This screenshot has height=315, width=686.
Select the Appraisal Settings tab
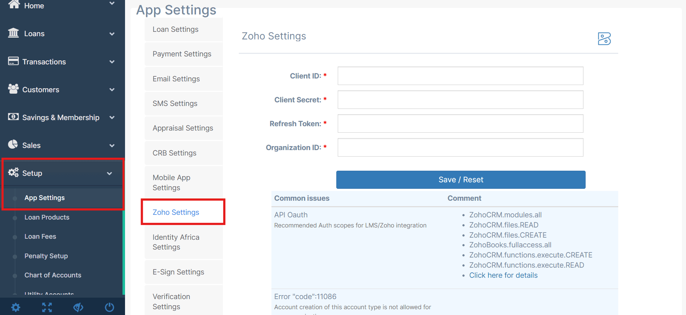[x=184, y=128]
